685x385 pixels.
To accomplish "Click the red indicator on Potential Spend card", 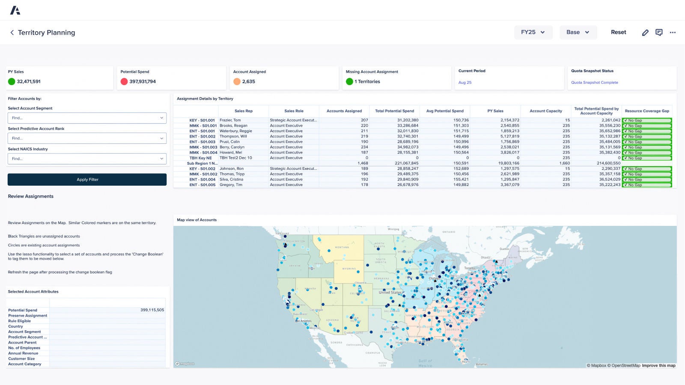I will [123, 81].
